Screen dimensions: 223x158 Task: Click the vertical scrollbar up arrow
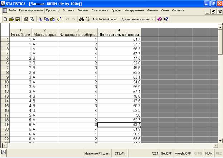click(220, 27)
